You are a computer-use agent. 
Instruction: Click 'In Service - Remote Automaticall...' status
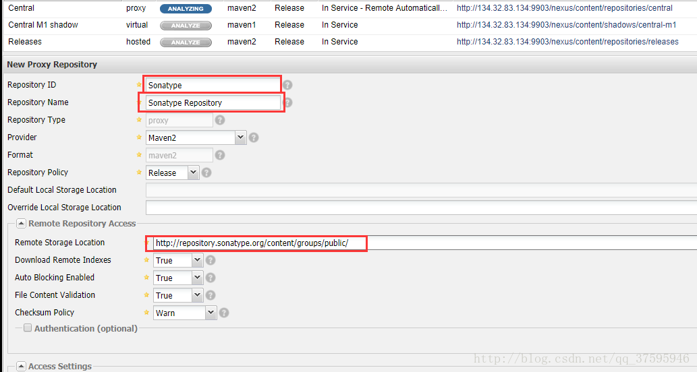click(385, 8)
